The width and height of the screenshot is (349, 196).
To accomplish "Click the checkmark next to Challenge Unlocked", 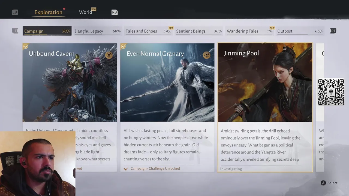I will pos(126,169).
